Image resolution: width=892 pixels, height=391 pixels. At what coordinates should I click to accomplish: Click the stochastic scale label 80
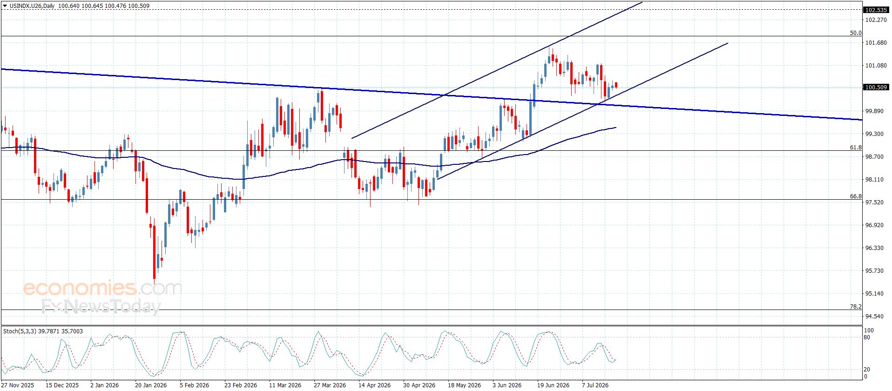pyautogui.click(x=867, y=337)
